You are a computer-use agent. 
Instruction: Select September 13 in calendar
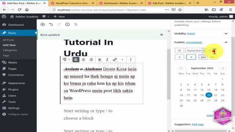coord(209,90)
